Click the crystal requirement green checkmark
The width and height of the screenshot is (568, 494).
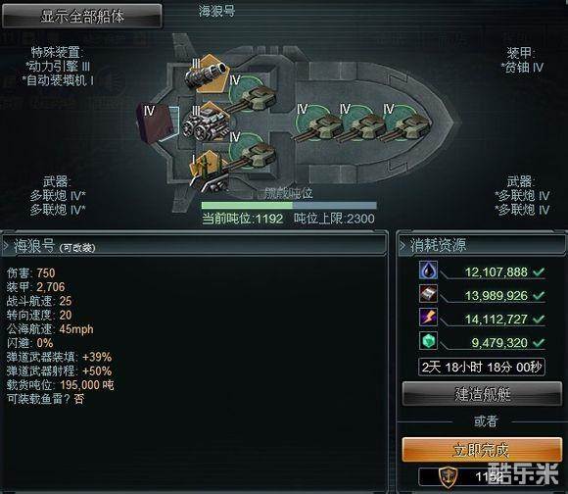(539, 342)
